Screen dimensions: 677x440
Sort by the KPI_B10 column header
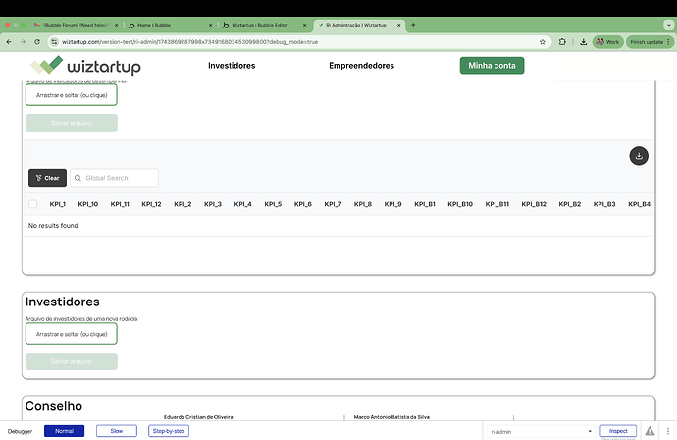point(460,204)
